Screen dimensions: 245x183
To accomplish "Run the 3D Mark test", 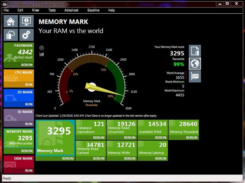I will tap(19, 124).
